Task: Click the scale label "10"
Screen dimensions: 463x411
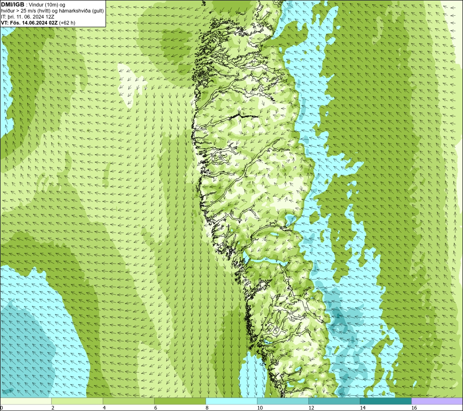Action: coord(260,408)
